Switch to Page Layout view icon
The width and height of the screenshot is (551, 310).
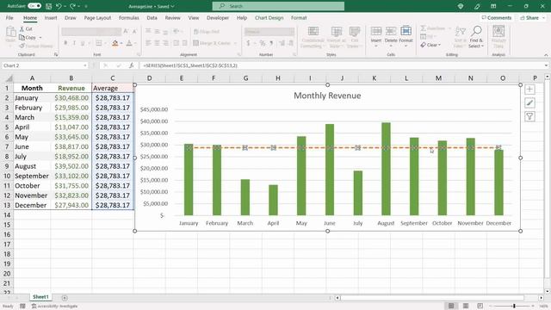466,306
